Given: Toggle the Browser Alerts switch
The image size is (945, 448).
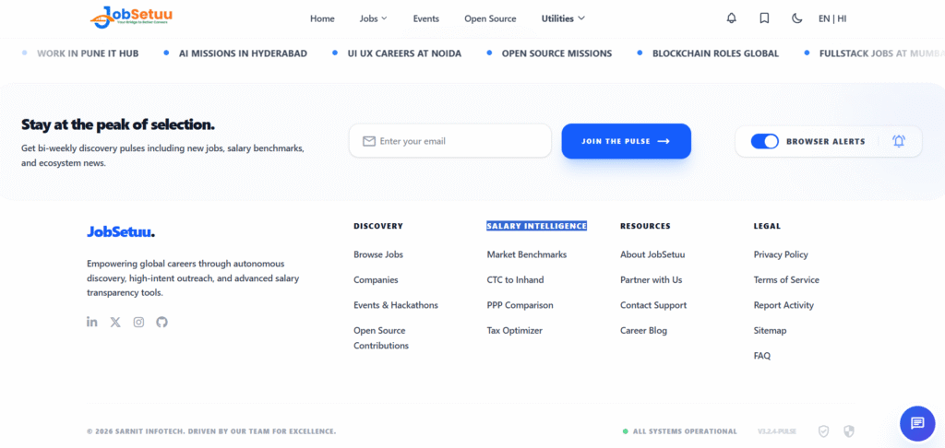Looking at the screenshot, I should point(765,142).
